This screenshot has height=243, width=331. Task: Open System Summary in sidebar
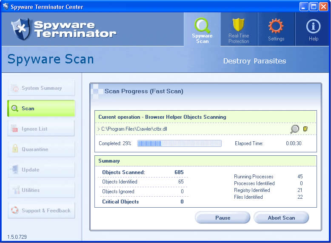[41, 88]
